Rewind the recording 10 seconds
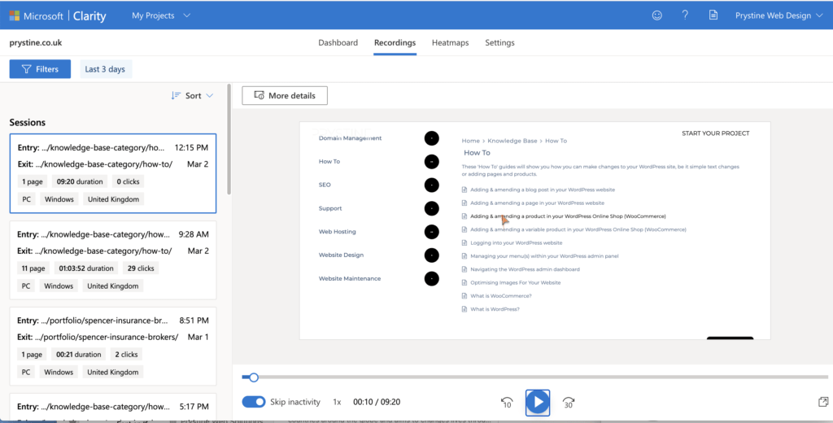The height and width of the screenshot is (423, 833). [507, 403]
